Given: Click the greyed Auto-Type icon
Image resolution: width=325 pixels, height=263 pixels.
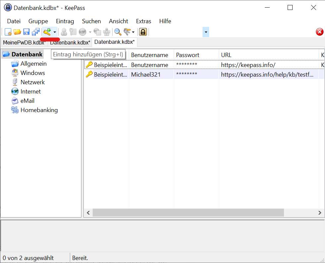Looking at the screenshot, I should [107, 32].
